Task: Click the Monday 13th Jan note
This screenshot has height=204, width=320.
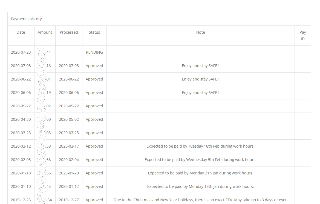Action: 200,186
